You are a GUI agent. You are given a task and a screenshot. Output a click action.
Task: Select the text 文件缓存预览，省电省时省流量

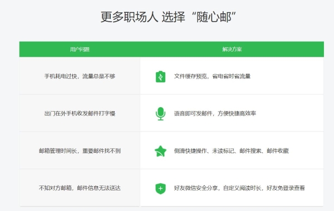point(212,76)
